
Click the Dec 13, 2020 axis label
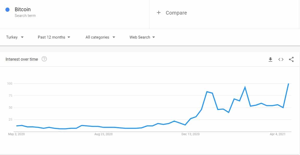point(190,134)
